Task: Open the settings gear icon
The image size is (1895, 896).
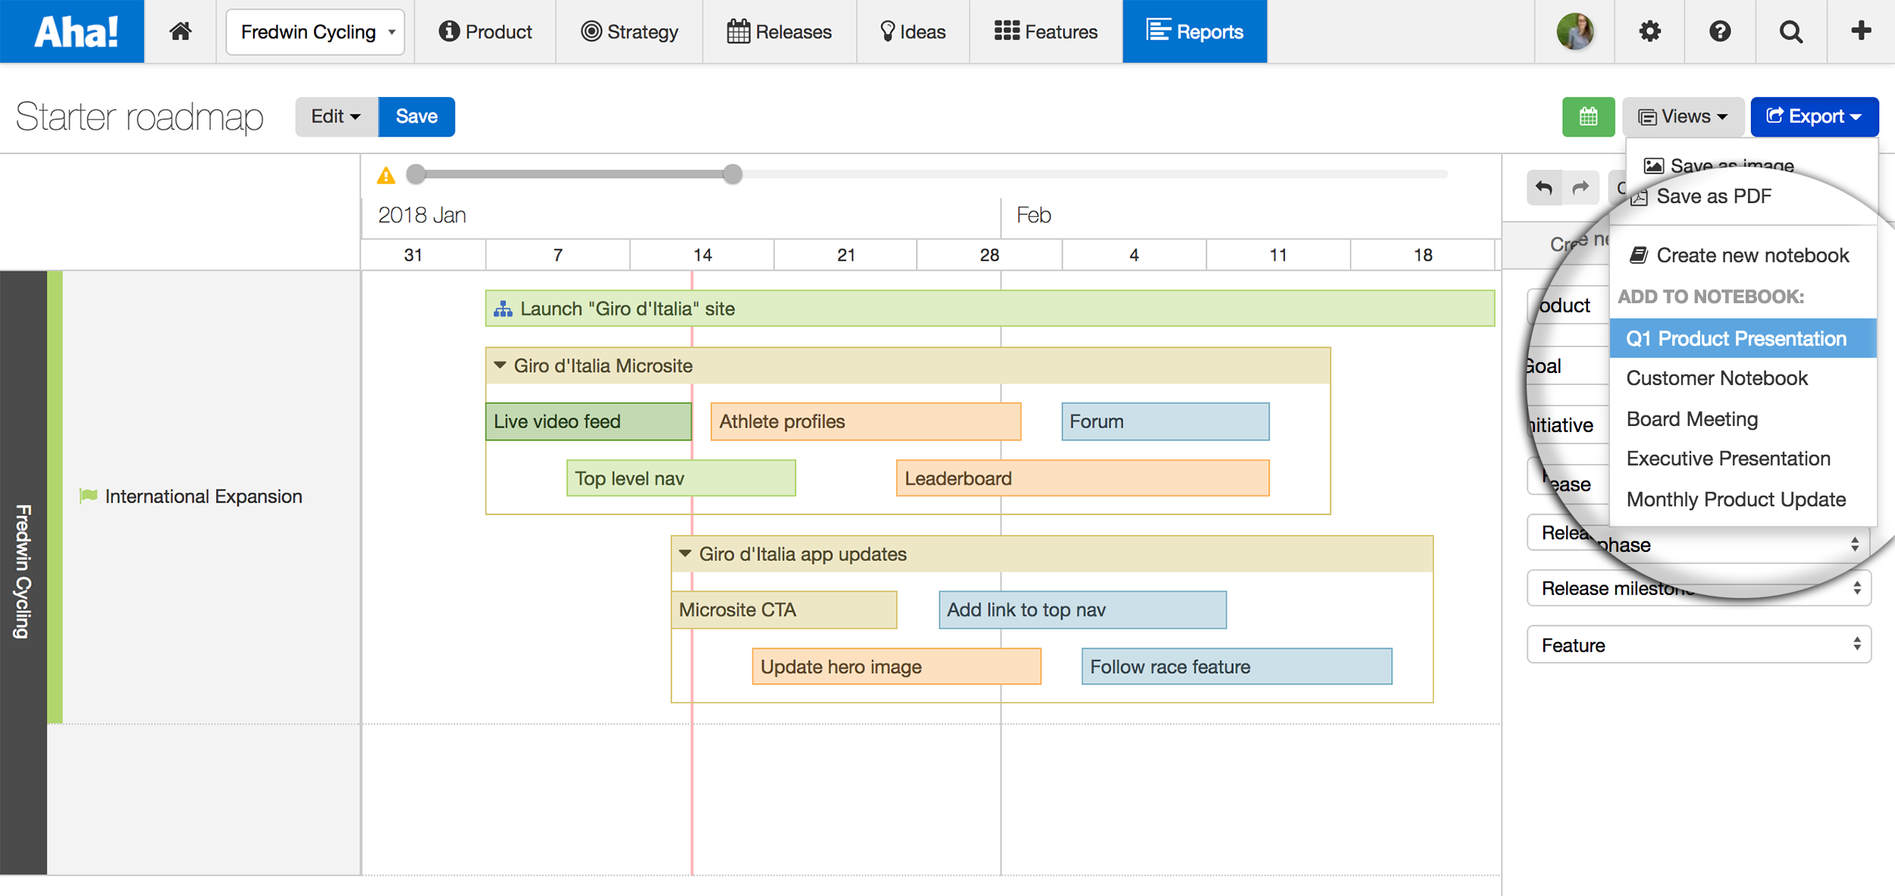Action: tap(1650, 31)
